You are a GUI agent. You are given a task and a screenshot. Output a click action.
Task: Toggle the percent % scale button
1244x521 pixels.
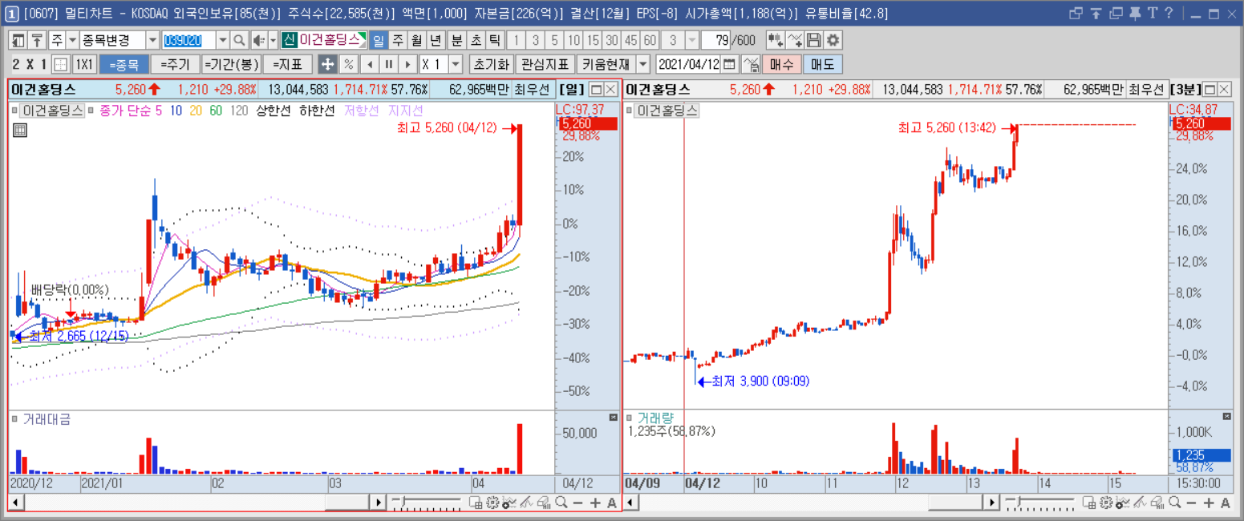click(x=349, y=64)
